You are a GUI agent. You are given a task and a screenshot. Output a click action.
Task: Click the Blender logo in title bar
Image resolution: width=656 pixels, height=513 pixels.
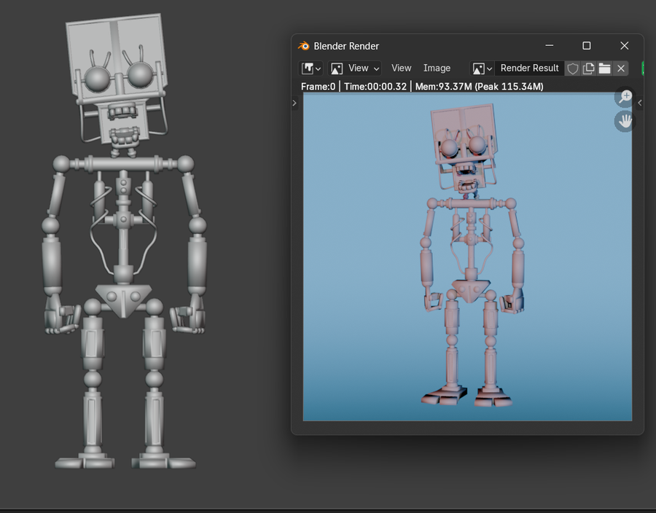[304, 46]
